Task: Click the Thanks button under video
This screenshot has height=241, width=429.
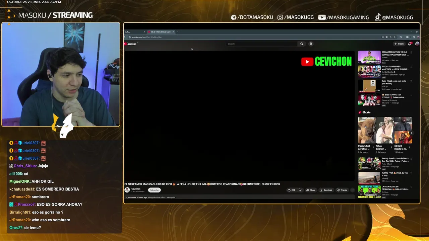Action: (x=342, y=190)
